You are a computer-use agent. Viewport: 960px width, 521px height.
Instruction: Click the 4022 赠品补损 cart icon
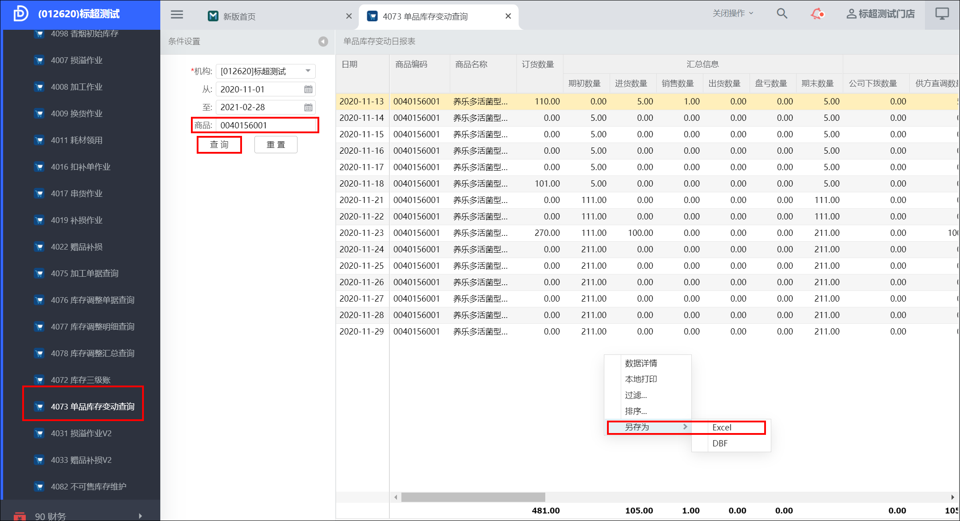coord(40,247)
